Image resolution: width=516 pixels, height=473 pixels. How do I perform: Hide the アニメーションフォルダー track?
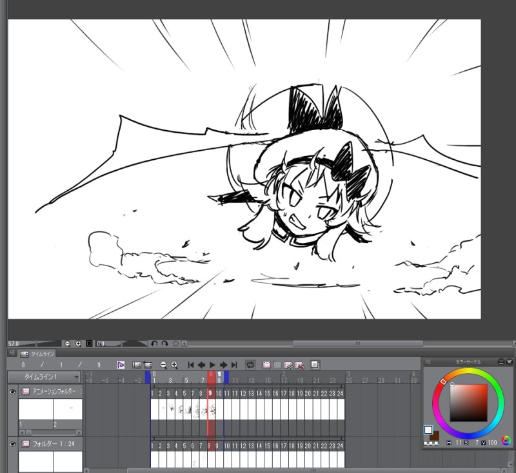tap(12, 392)
